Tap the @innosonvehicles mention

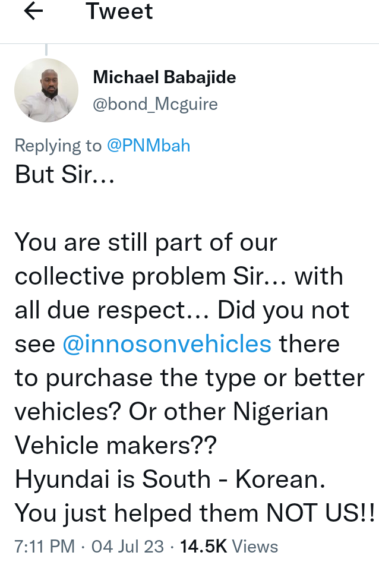tap(167, 344)
